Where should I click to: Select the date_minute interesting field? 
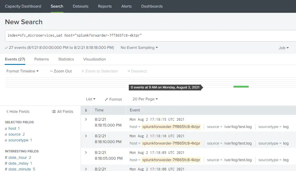tap(19, 169)
